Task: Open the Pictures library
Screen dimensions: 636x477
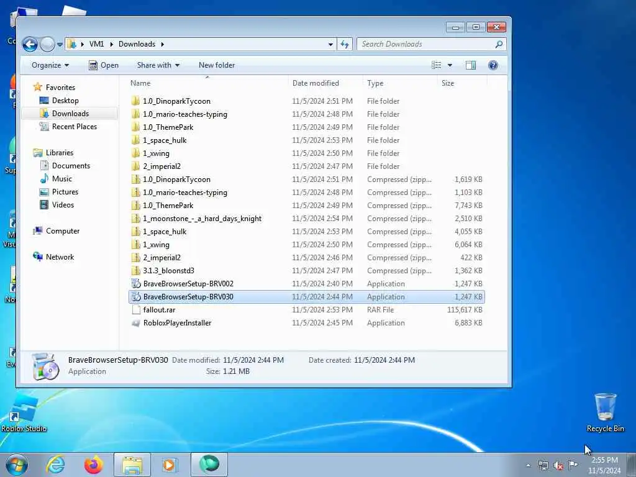Action: [x=65, y=191]
